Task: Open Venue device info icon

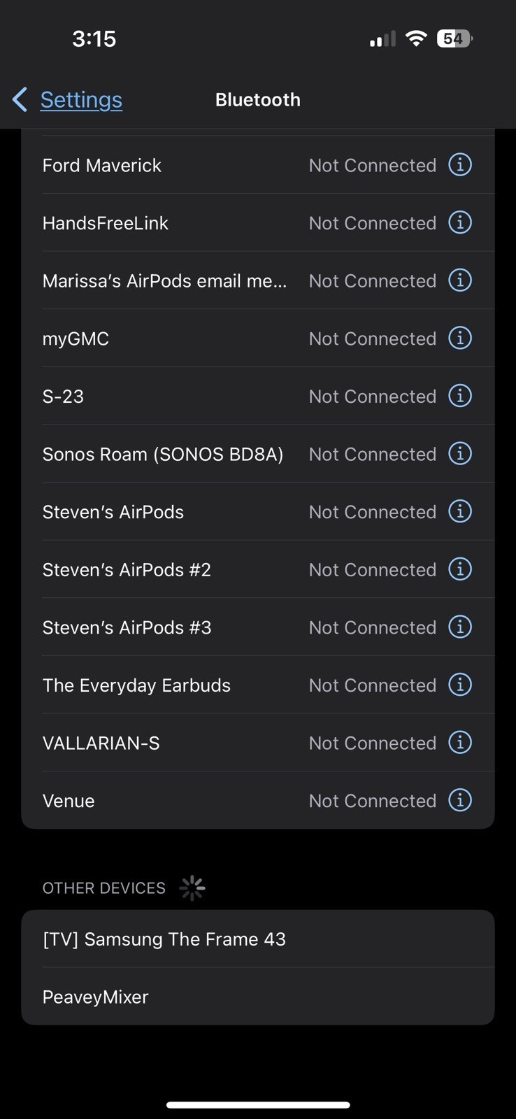Action: pyautogui.click(x=459, y=800)
